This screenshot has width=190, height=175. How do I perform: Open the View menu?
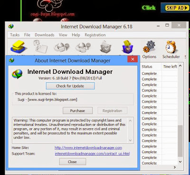pyautogui.click(x=63, y=35)
